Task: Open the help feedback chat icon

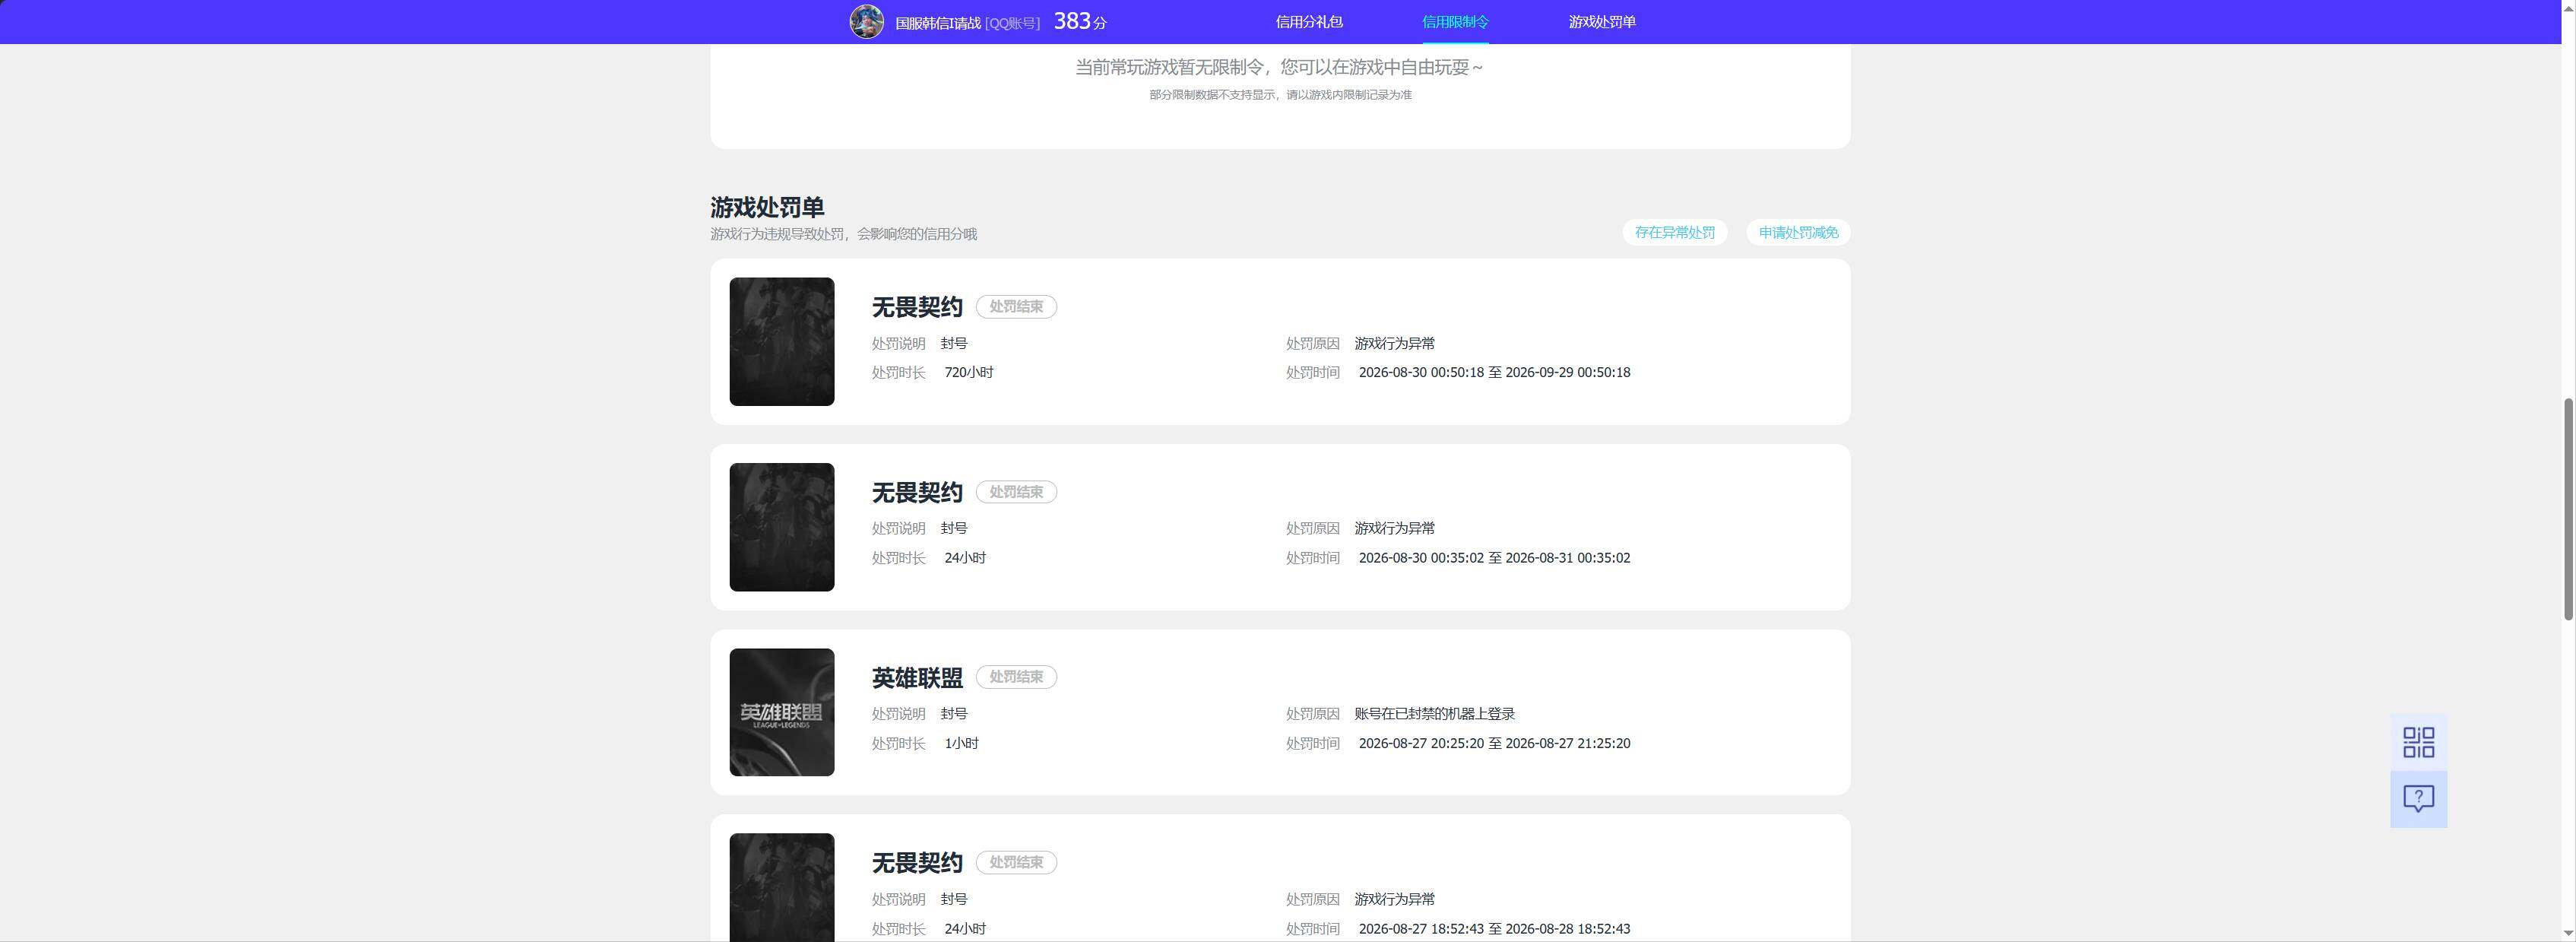Action: click(2418, 798)
